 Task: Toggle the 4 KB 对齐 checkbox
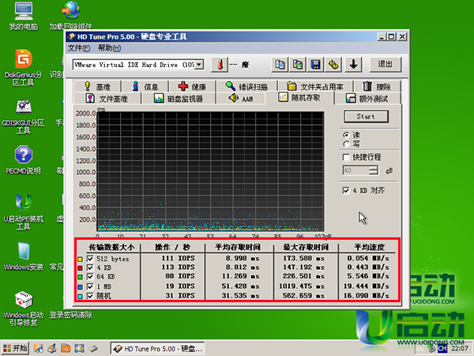point(346,191)
